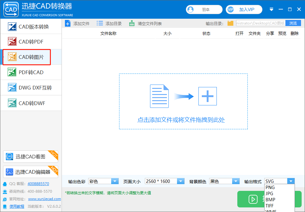Click the 加入VIP button

(x=244, y=9)
